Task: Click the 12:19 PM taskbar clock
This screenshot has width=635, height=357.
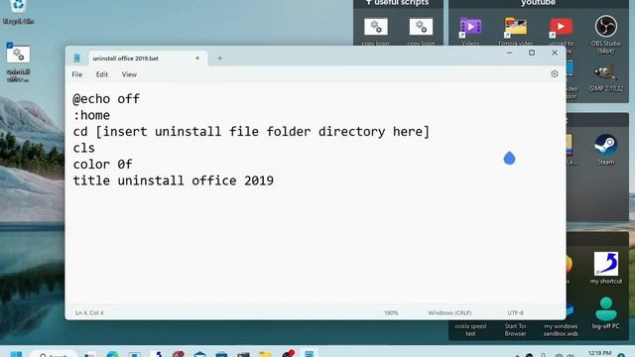Action: [599, 353]
